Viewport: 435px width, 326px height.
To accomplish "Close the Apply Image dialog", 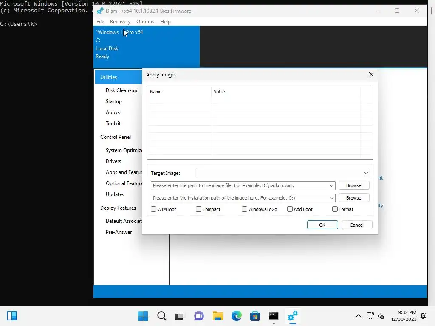I will (x=371, y=74).
